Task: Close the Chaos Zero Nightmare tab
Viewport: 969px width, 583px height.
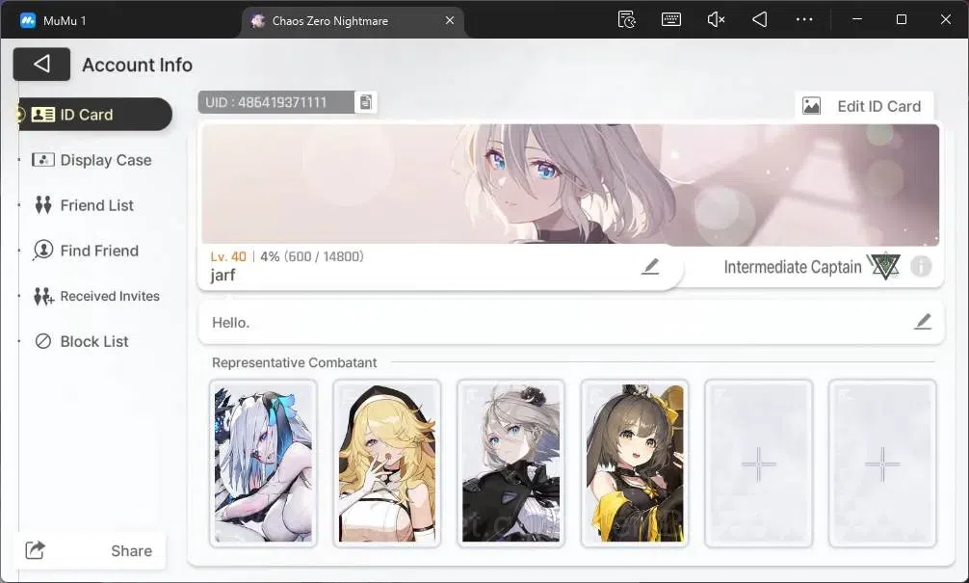Action: coord(450,20)
